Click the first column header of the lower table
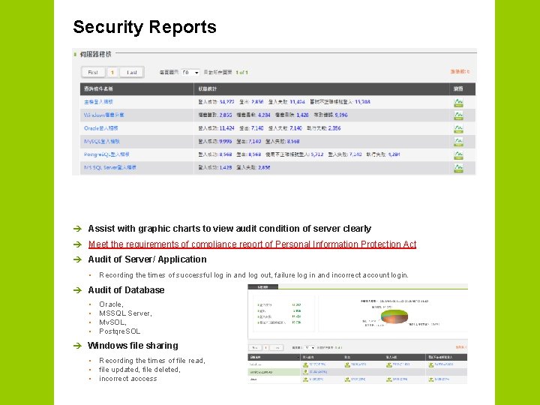The image size is (540, 405). tap(274, 357)
